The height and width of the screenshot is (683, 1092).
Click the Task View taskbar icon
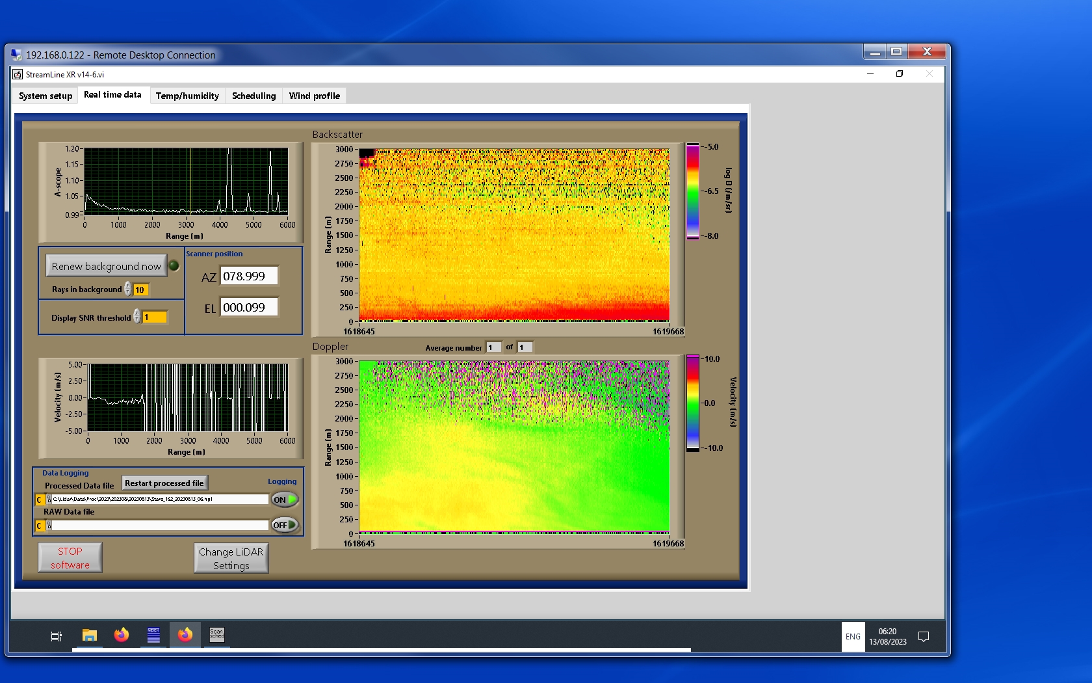coord(57,636)
